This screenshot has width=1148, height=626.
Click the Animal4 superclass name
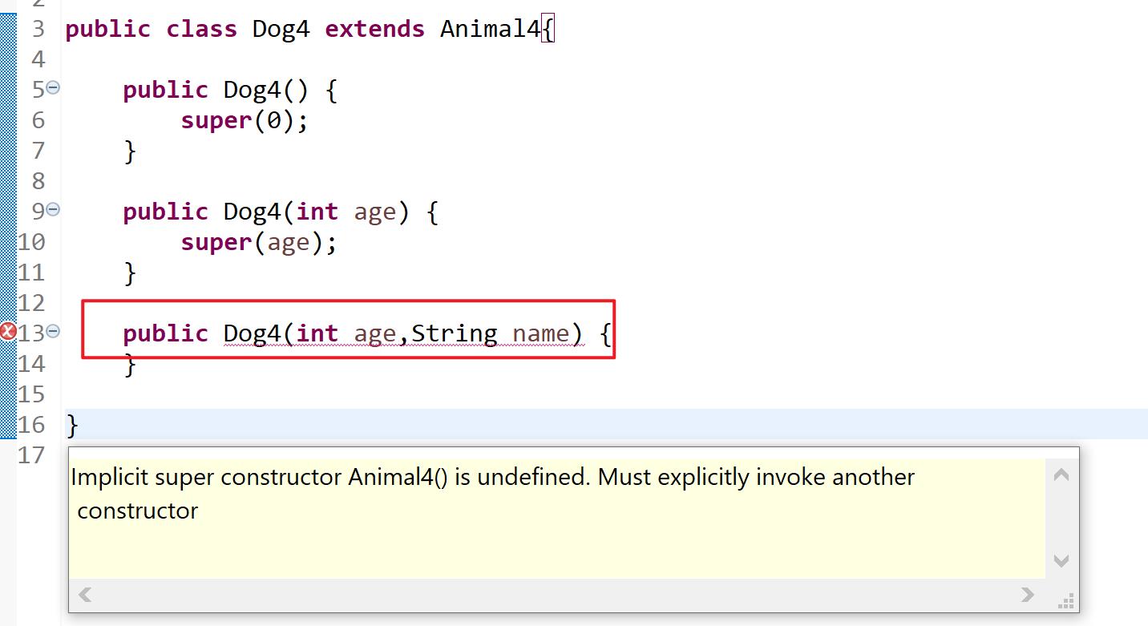point(491,29)
